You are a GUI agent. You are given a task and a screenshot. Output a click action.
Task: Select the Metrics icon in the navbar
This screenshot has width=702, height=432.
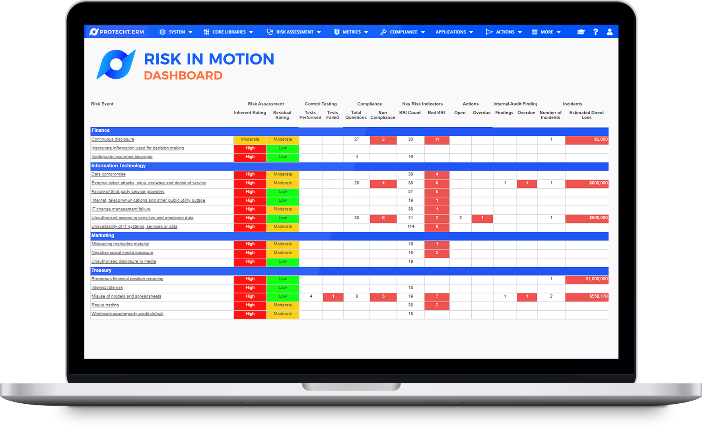(x=336, y=32)
